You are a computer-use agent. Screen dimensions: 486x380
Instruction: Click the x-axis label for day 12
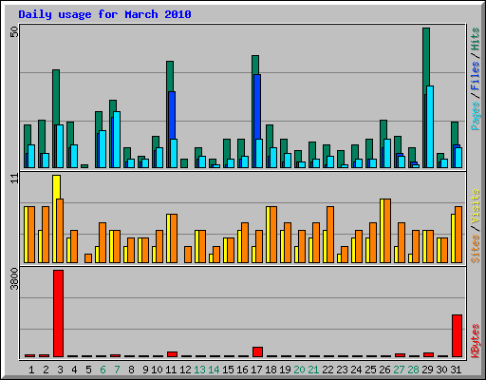(x=185, y=370)
